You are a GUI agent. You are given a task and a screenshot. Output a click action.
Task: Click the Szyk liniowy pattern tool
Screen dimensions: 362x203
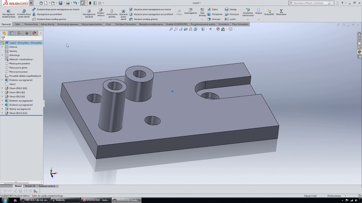(x=202, y=12)
